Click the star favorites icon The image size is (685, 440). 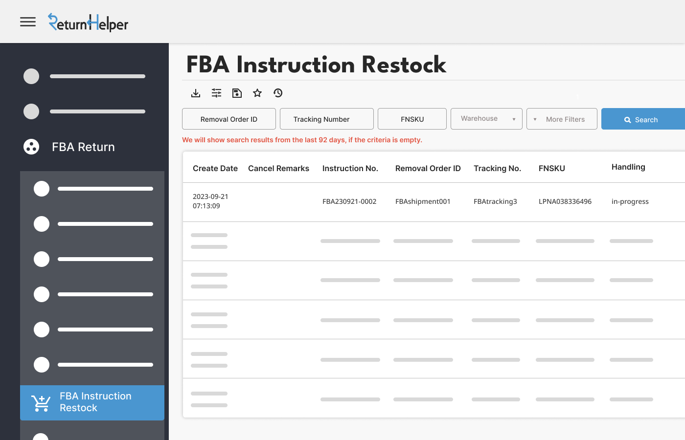(x=257, y=93)
